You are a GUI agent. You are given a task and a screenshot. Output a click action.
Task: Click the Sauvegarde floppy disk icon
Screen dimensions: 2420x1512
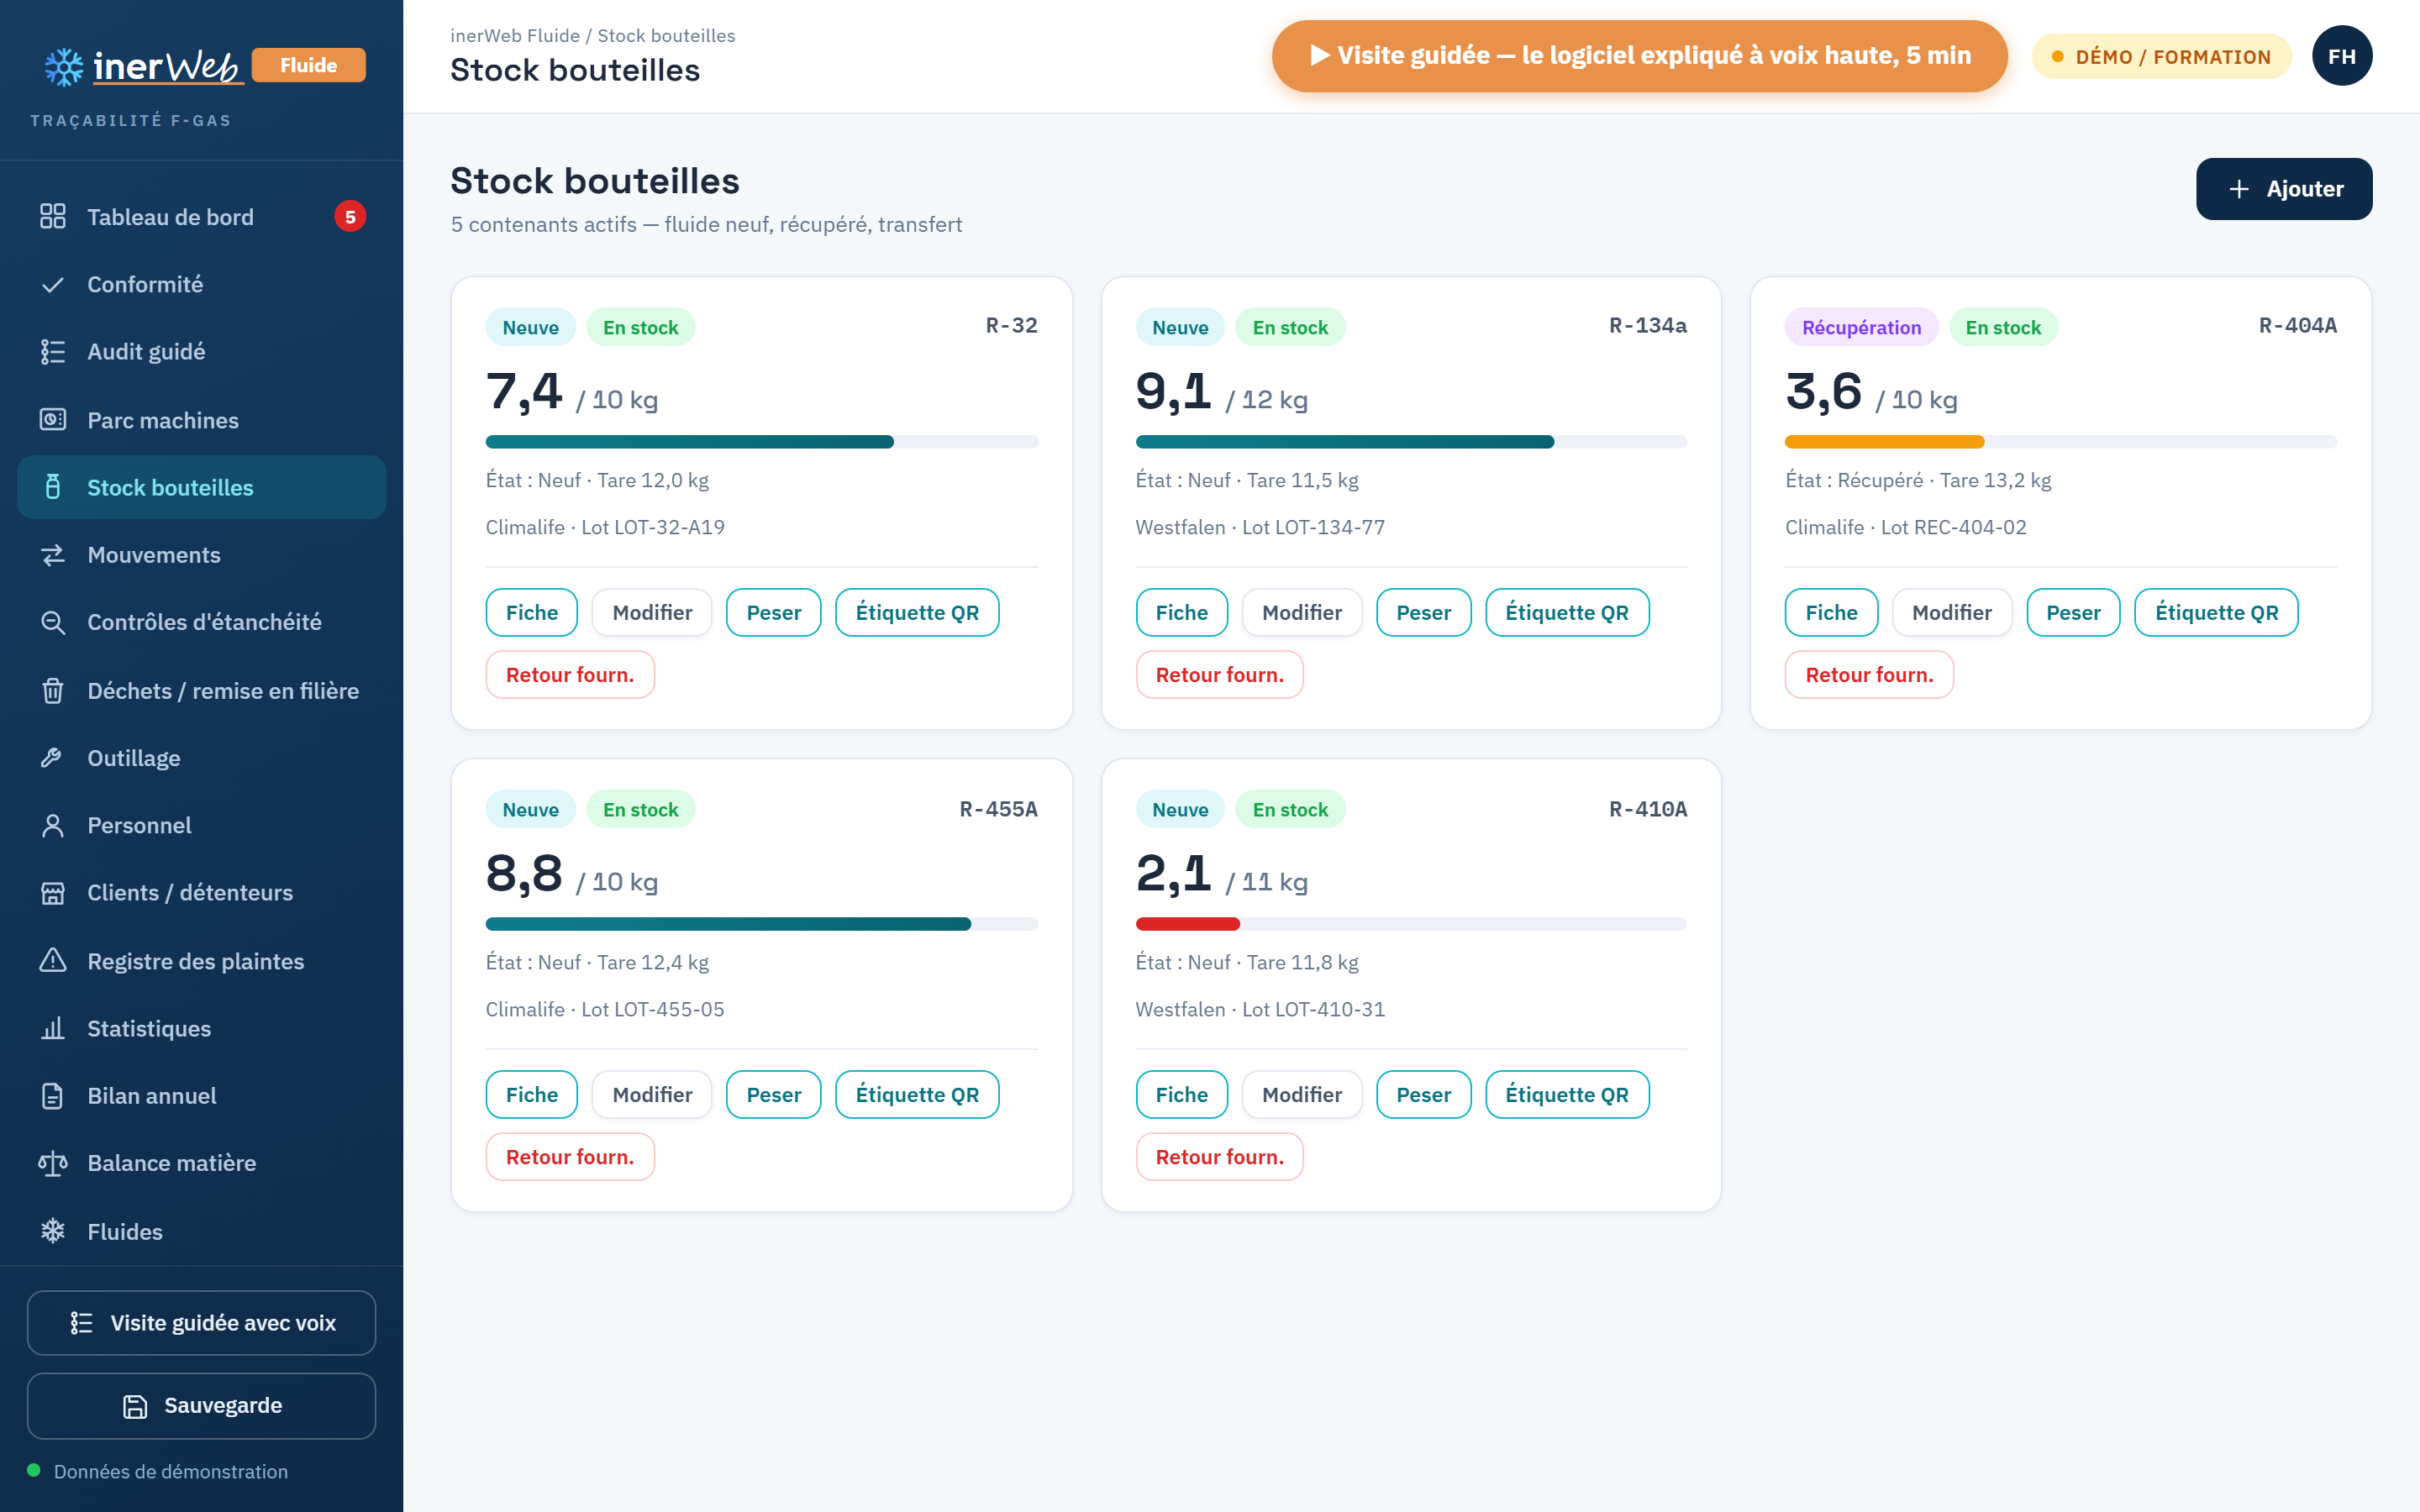pyautogui.click(x=135, y=1406)
